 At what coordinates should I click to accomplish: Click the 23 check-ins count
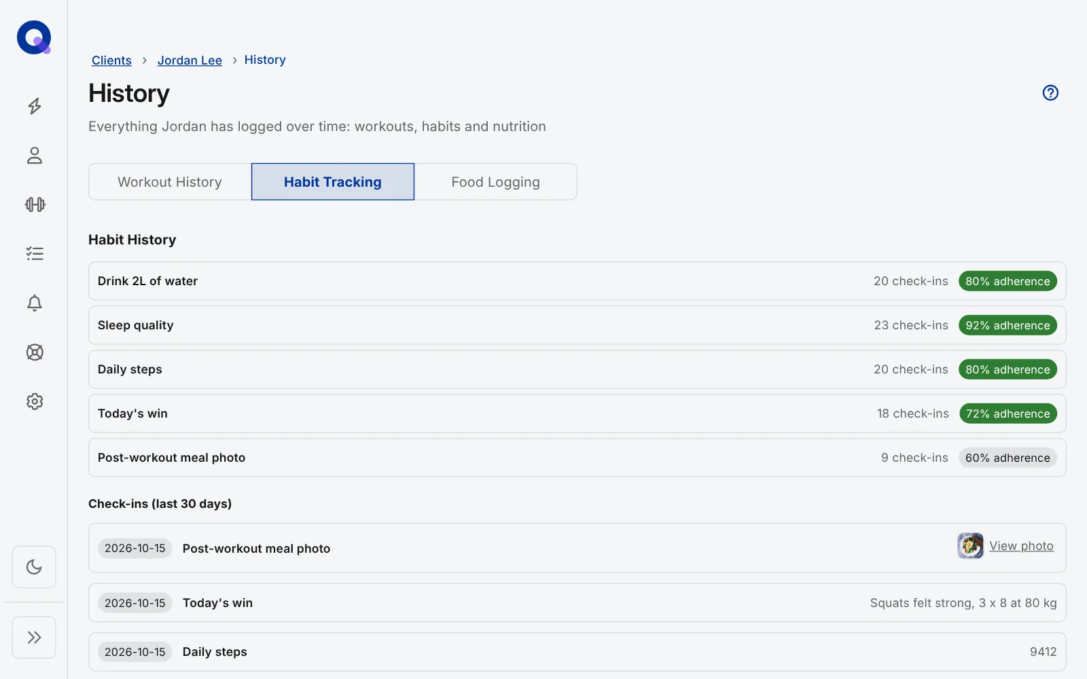pyautogui.click(x=911, y=325)
